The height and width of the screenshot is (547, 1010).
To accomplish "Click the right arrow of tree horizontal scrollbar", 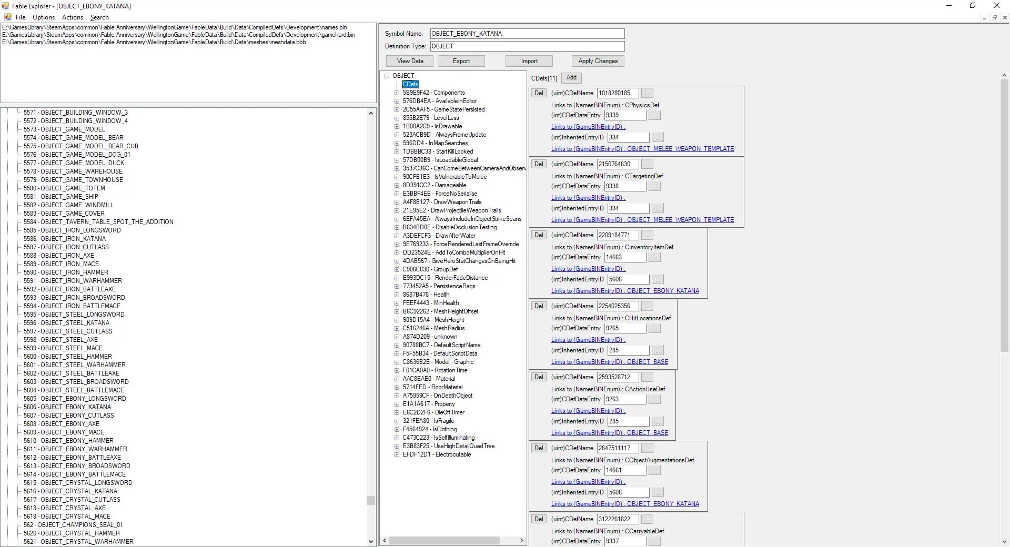I will 521,541.
